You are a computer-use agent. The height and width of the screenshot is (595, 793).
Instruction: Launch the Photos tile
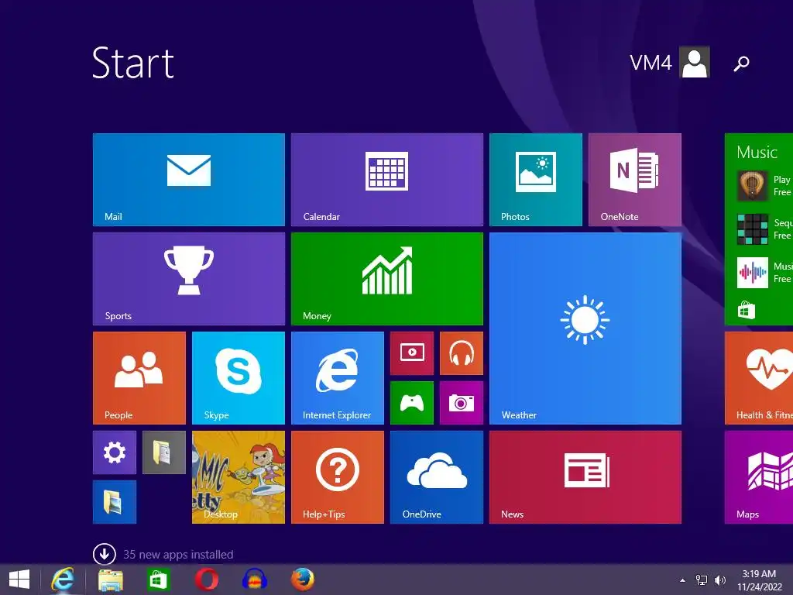click(536, 180)
